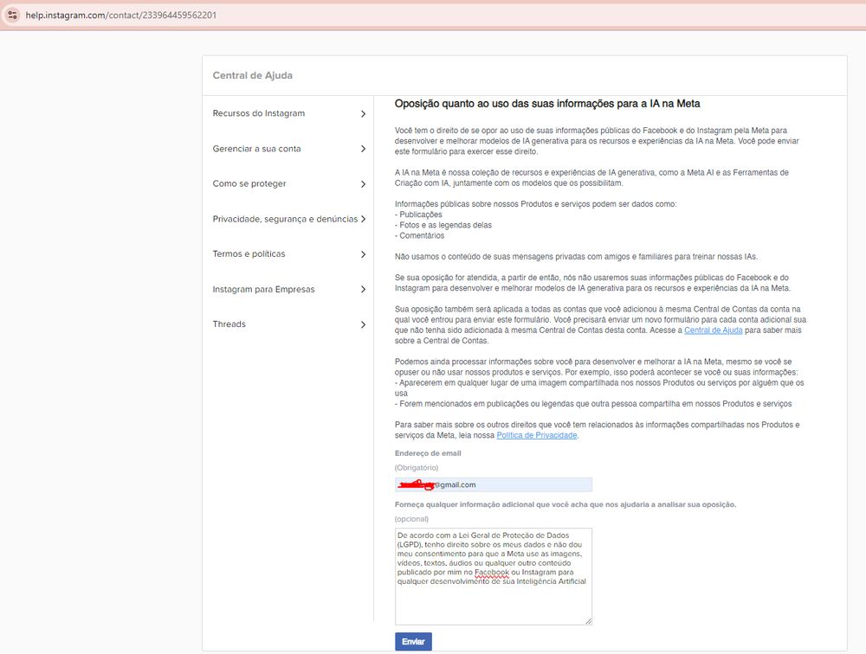866x654 pixels.
Task: Expand chevron next to Instagram para Empresas
Action: pos(363,289)
